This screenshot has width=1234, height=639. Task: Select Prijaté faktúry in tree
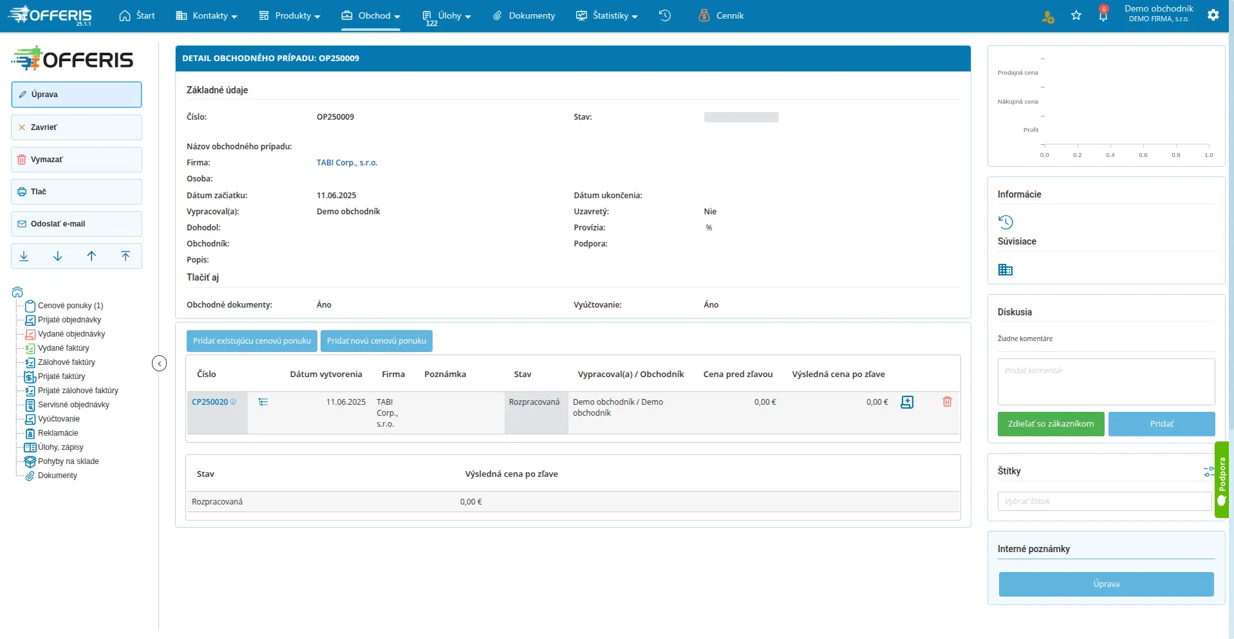pos(61,376)
